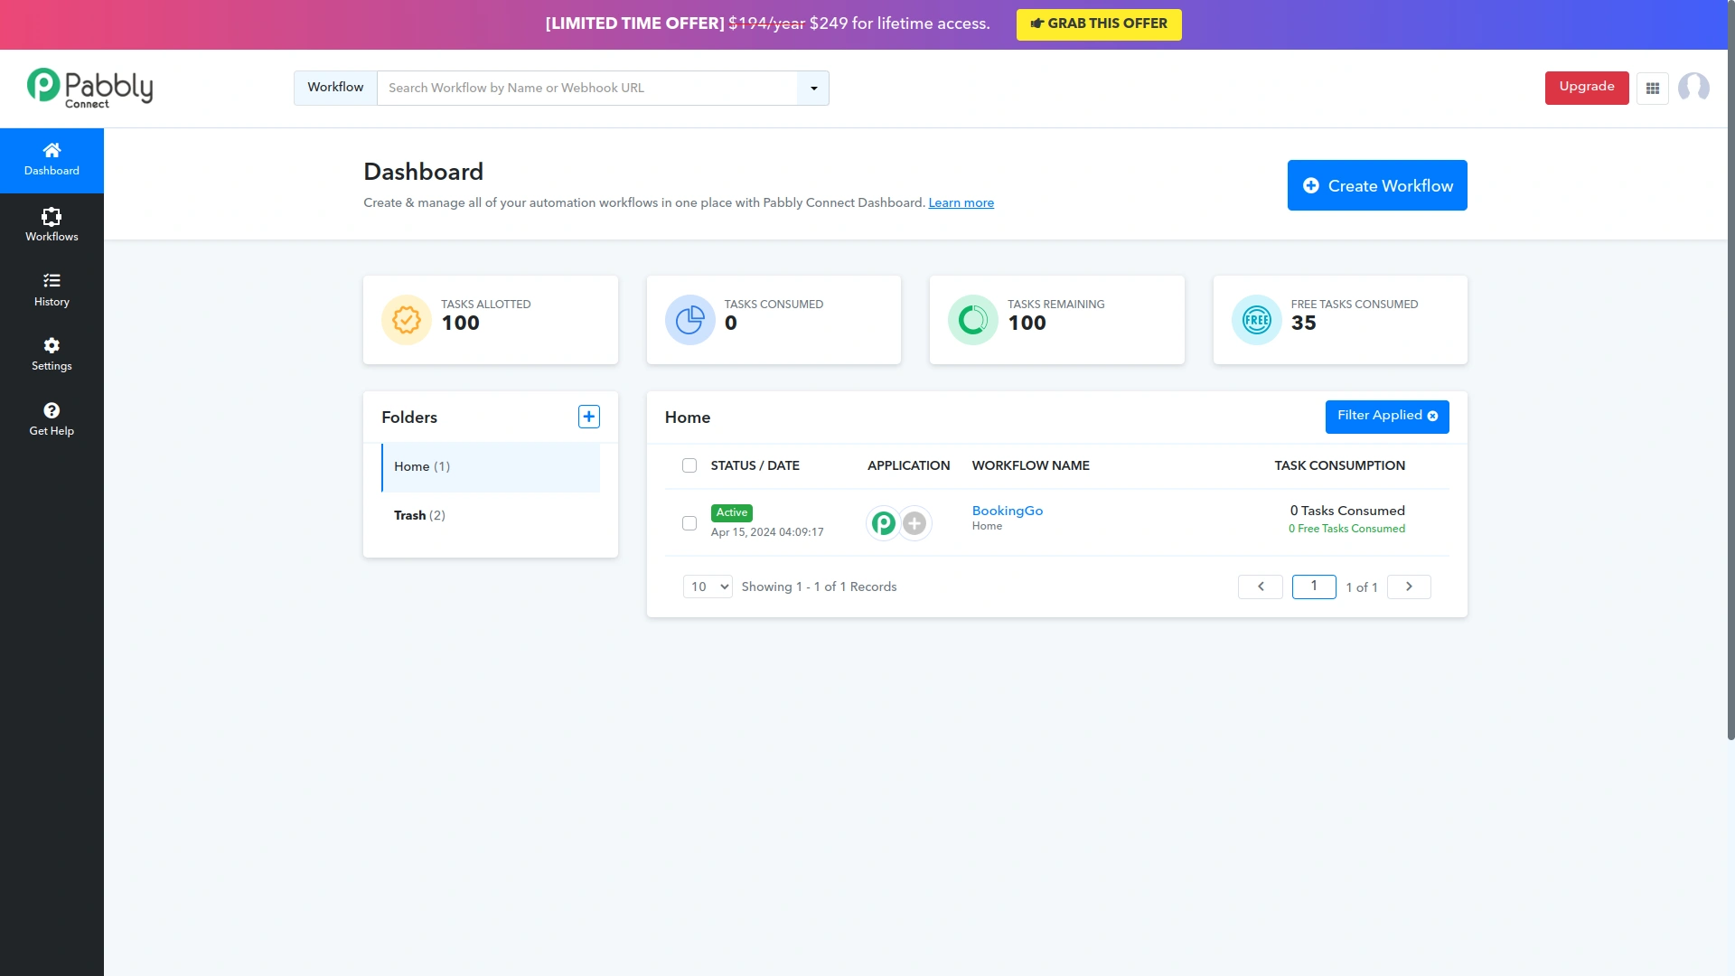Check the select-all checkbox in the table header
The height and width of the screenshot is (976, 1735).
pos(689,465)
